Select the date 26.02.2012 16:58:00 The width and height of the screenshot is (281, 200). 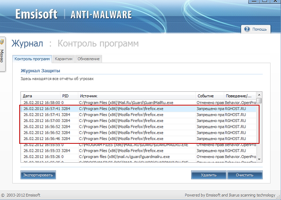42,103
